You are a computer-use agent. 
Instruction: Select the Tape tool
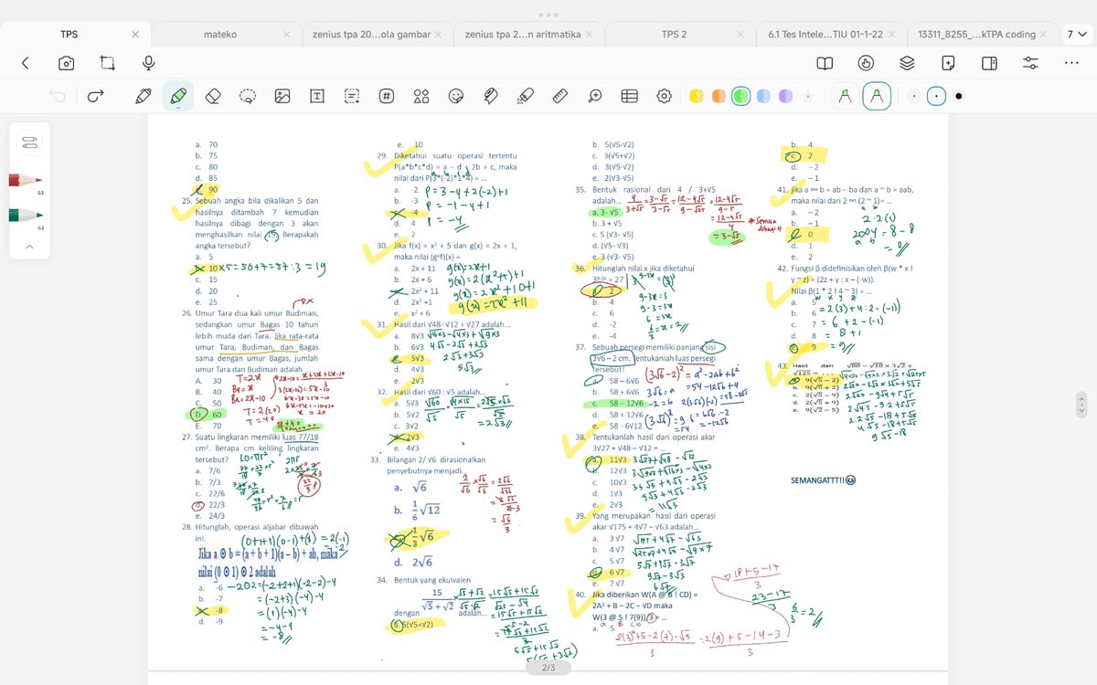[x=491, y=96]
